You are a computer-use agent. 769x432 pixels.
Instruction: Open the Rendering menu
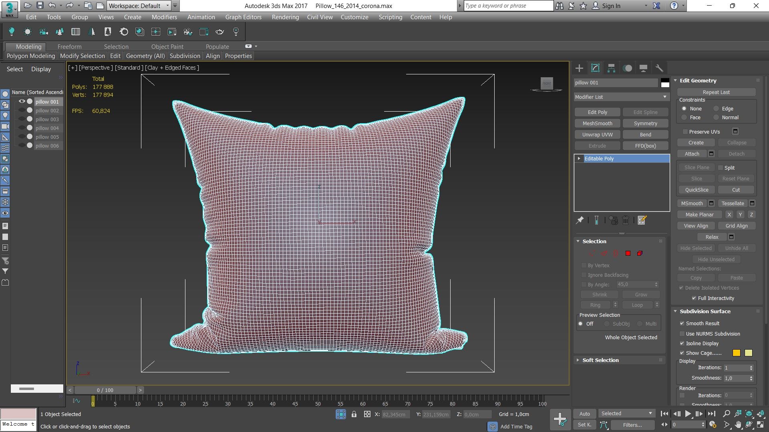tap(285, 17)
